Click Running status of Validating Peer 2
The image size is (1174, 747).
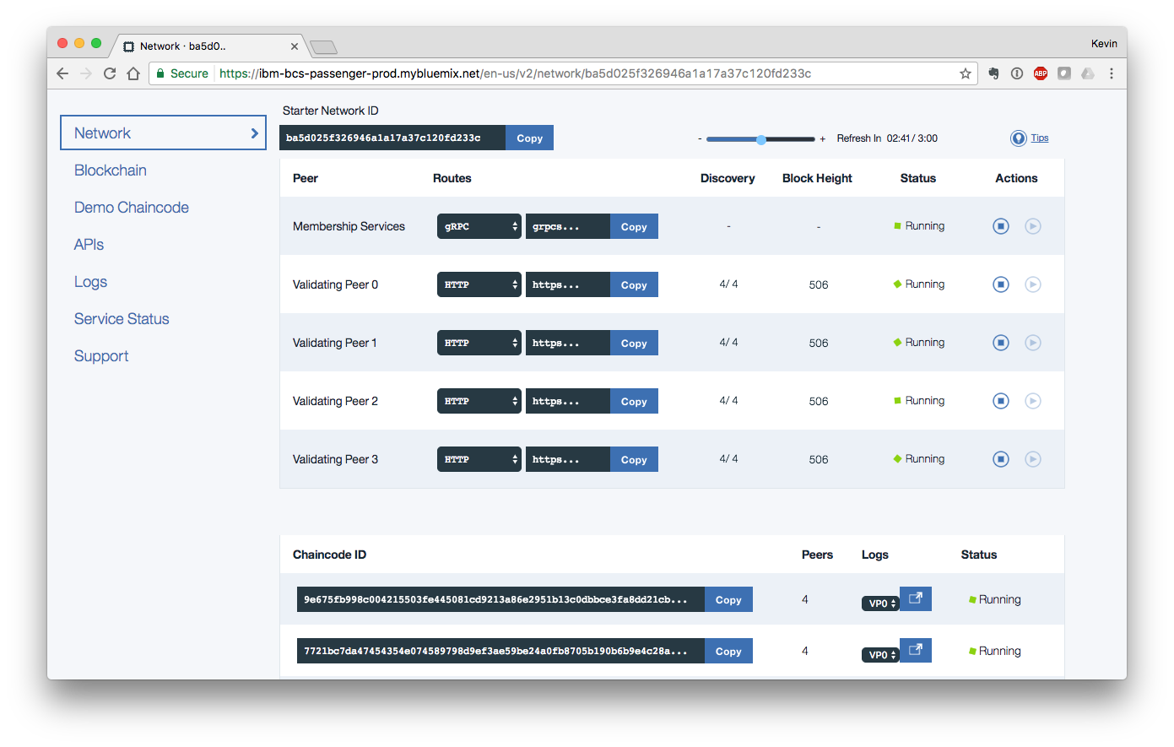tap(919, 401)
